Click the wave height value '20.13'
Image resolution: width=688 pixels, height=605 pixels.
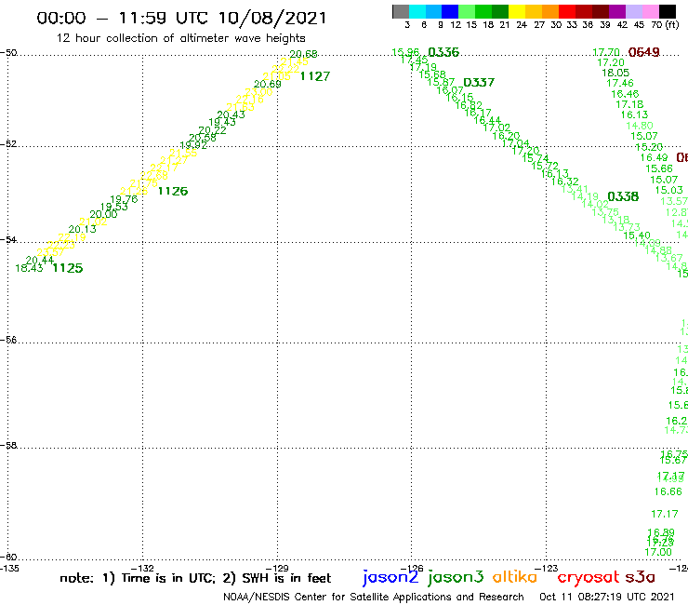(82, 229)
